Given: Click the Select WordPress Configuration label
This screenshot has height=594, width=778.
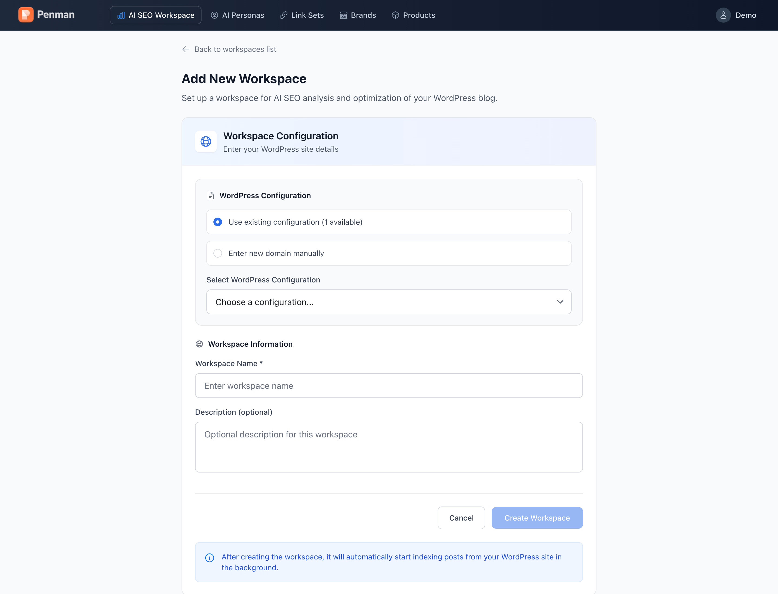Looking at the screenshot, I should pyautogui.click(x=263, y=280).
